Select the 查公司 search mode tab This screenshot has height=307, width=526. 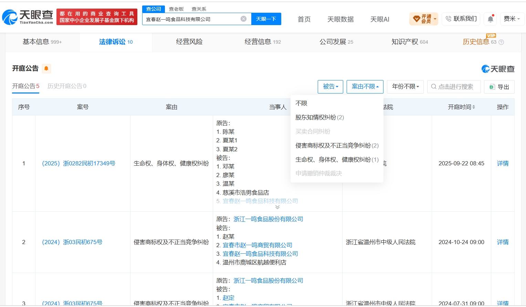[154, 9]
